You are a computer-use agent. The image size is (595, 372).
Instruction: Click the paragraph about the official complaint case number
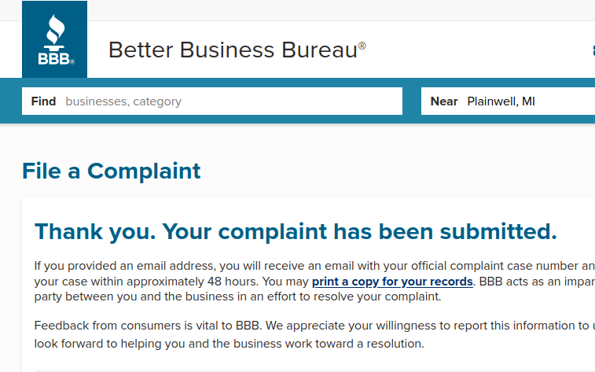(314, 281)
